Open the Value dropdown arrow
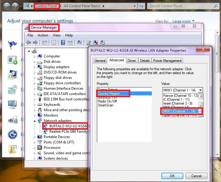The width and height of the screenshot is (221, 182). pyautogui.click(x=200, y=90)
